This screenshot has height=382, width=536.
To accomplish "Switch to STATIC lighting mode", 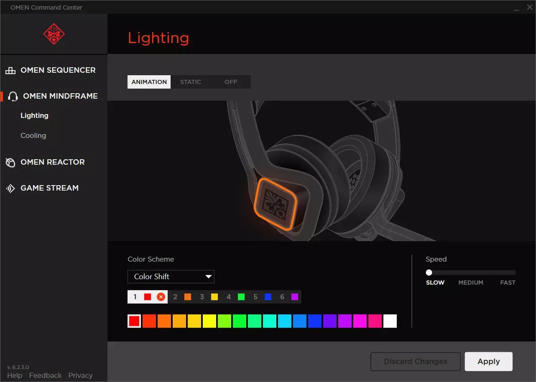I will [x=191, y=82].
